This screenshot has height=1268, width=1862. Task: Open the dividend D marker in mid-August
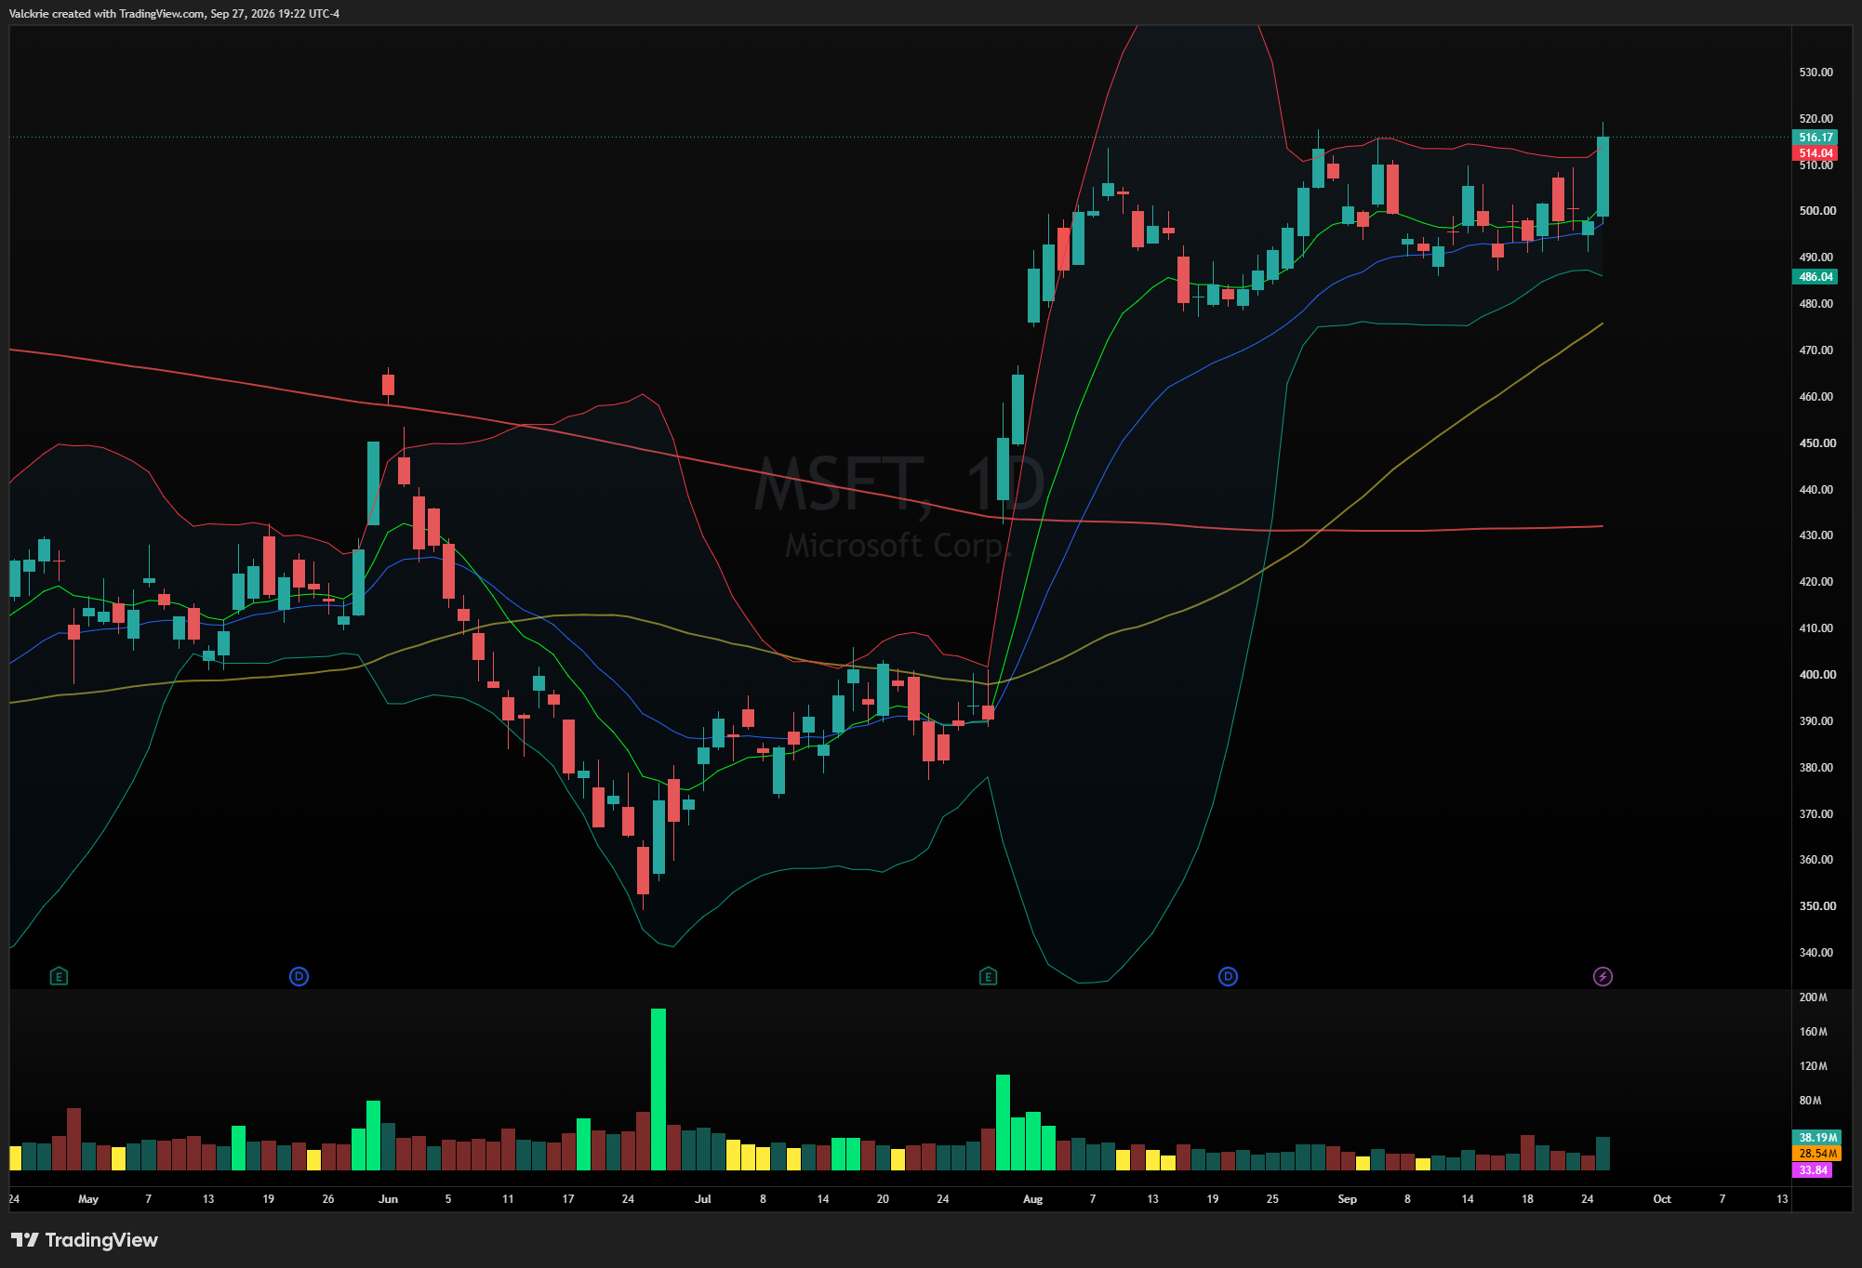point(1228,976)
